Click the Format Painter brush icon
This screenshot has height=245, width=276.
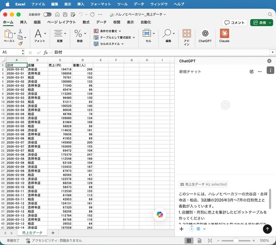20,44
